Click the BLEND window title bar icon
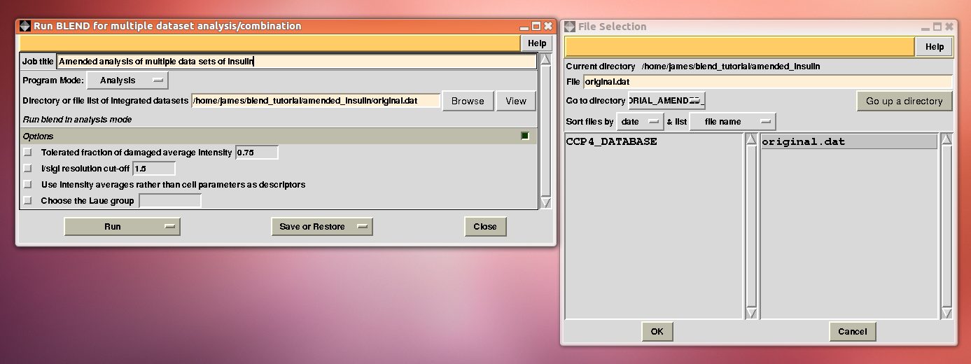This screenshot has width=971, height=364. point(25,26)
